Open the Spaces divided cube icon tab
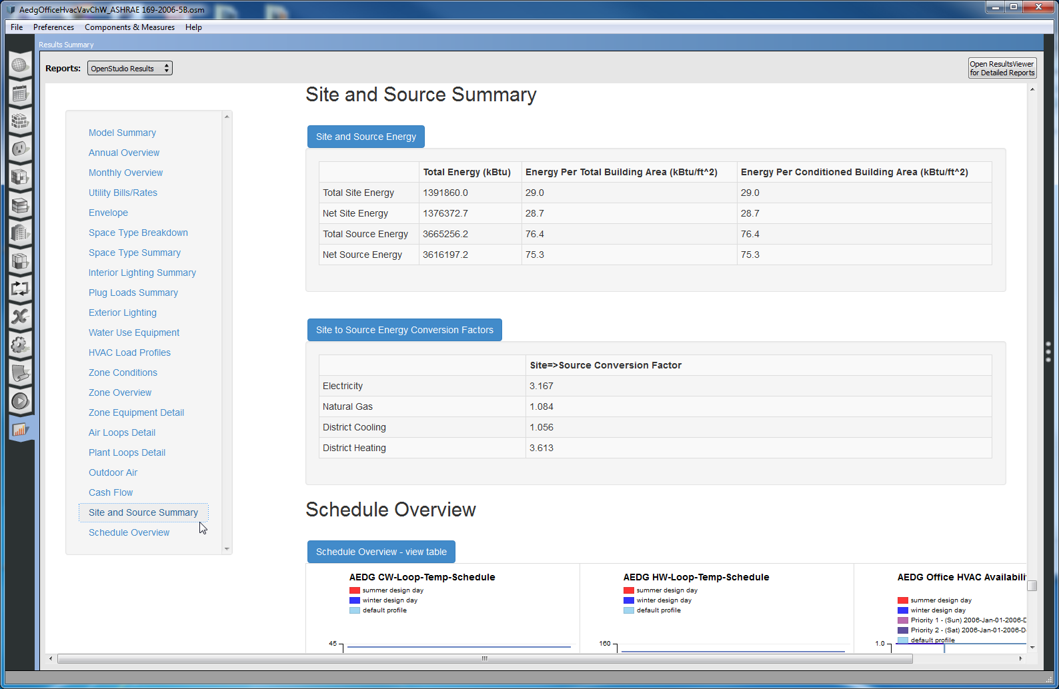 pyautogui.click(x=20, y=261)
